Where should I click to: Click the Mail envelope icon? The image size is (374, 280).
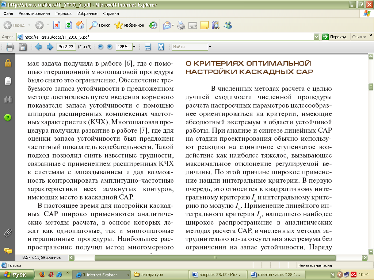167,25
